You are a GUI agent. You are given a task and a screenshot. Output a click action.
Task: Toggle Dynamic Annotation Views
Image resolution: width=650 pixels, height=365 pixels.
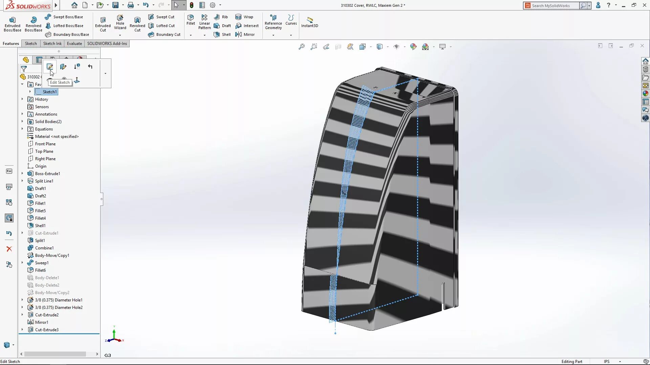click(x=350, y=46)
